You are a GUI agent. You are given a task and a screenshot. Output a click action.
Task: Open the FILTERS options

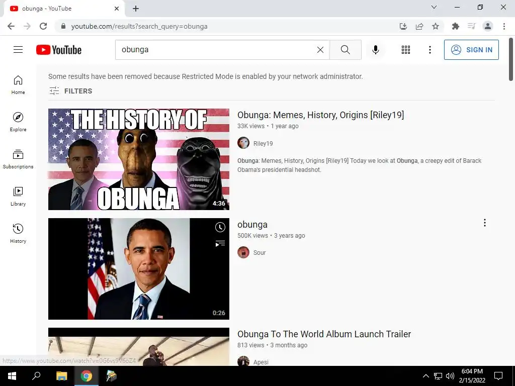click(x=70, y=91)
